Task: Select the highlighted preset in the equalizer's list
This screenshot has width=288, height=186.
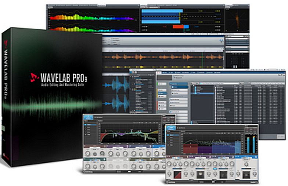Action: pyautogui.click(x=90, y=125)
